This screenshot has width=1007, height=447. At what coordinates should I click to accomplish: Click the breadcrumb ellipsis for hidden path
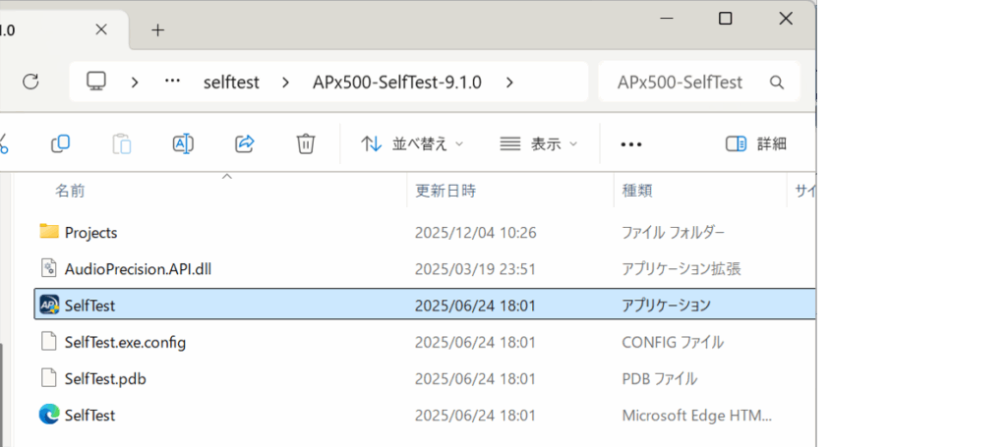pyautogui.click(x=173, y=82)
